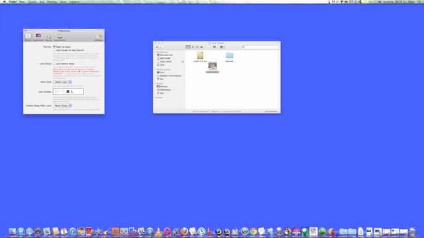This screenshot has height=238, width=424.
Task: Open Feedback item in Preferences toolbar
Action: (99, 37)
